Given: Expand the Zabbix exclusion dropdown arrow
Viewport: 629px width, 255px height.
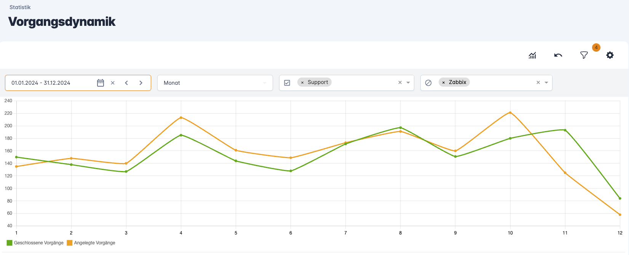Looking at the screenshot, I should (x=546, y=83).
